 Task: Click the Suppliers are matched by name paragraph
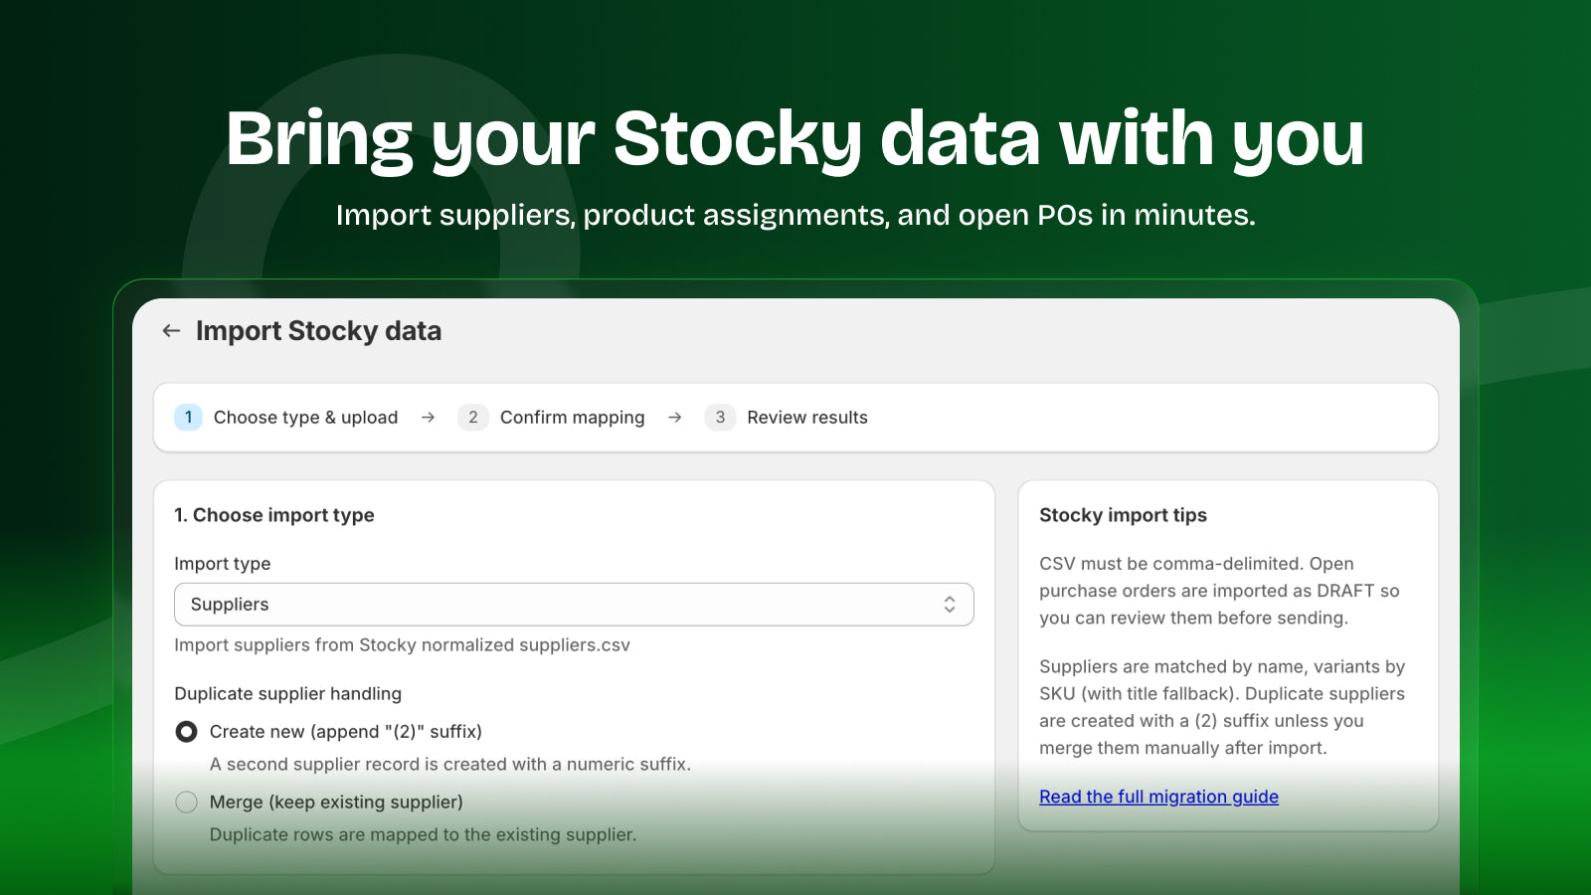1222,707
